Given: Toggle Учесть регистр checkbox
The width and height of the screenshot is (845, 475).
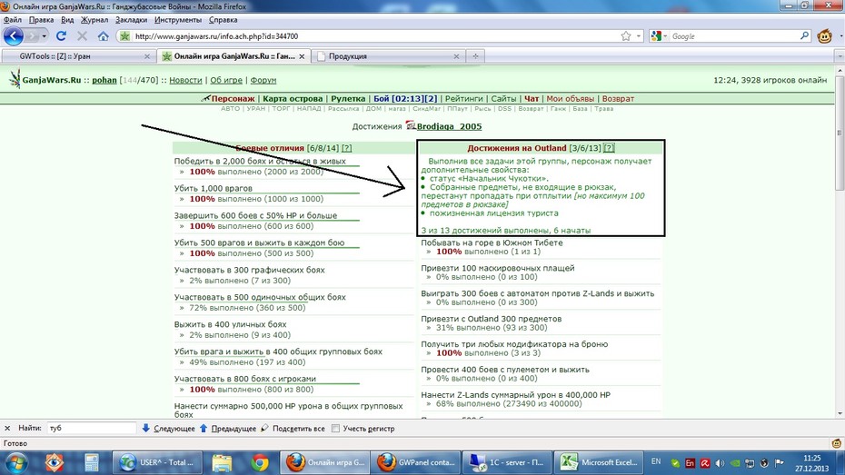Looking at the screenshot, I should tap(335, 429).
